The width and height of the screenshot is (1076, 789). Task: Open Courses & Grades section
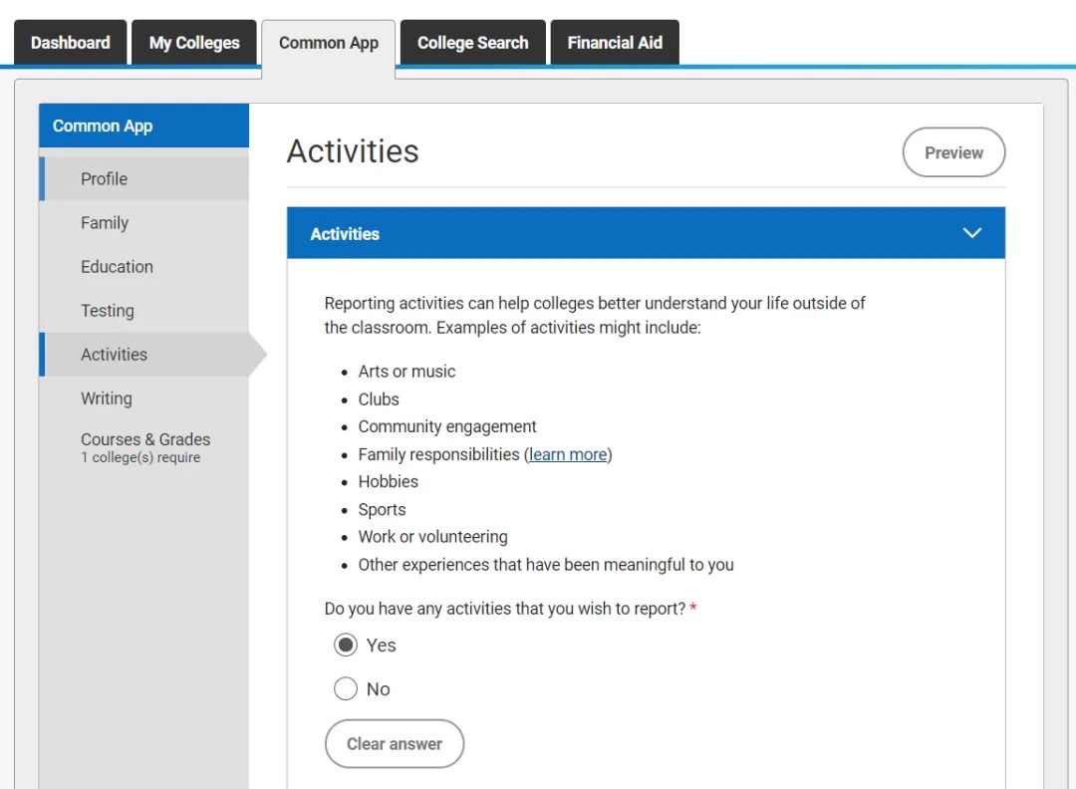point(145,446)
